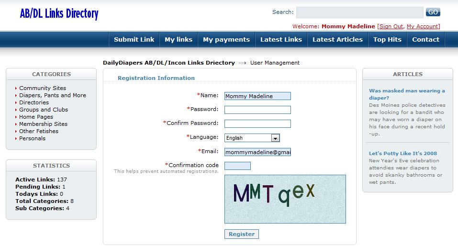
Task: Open the Contact page
Action: tap(425, 39)
